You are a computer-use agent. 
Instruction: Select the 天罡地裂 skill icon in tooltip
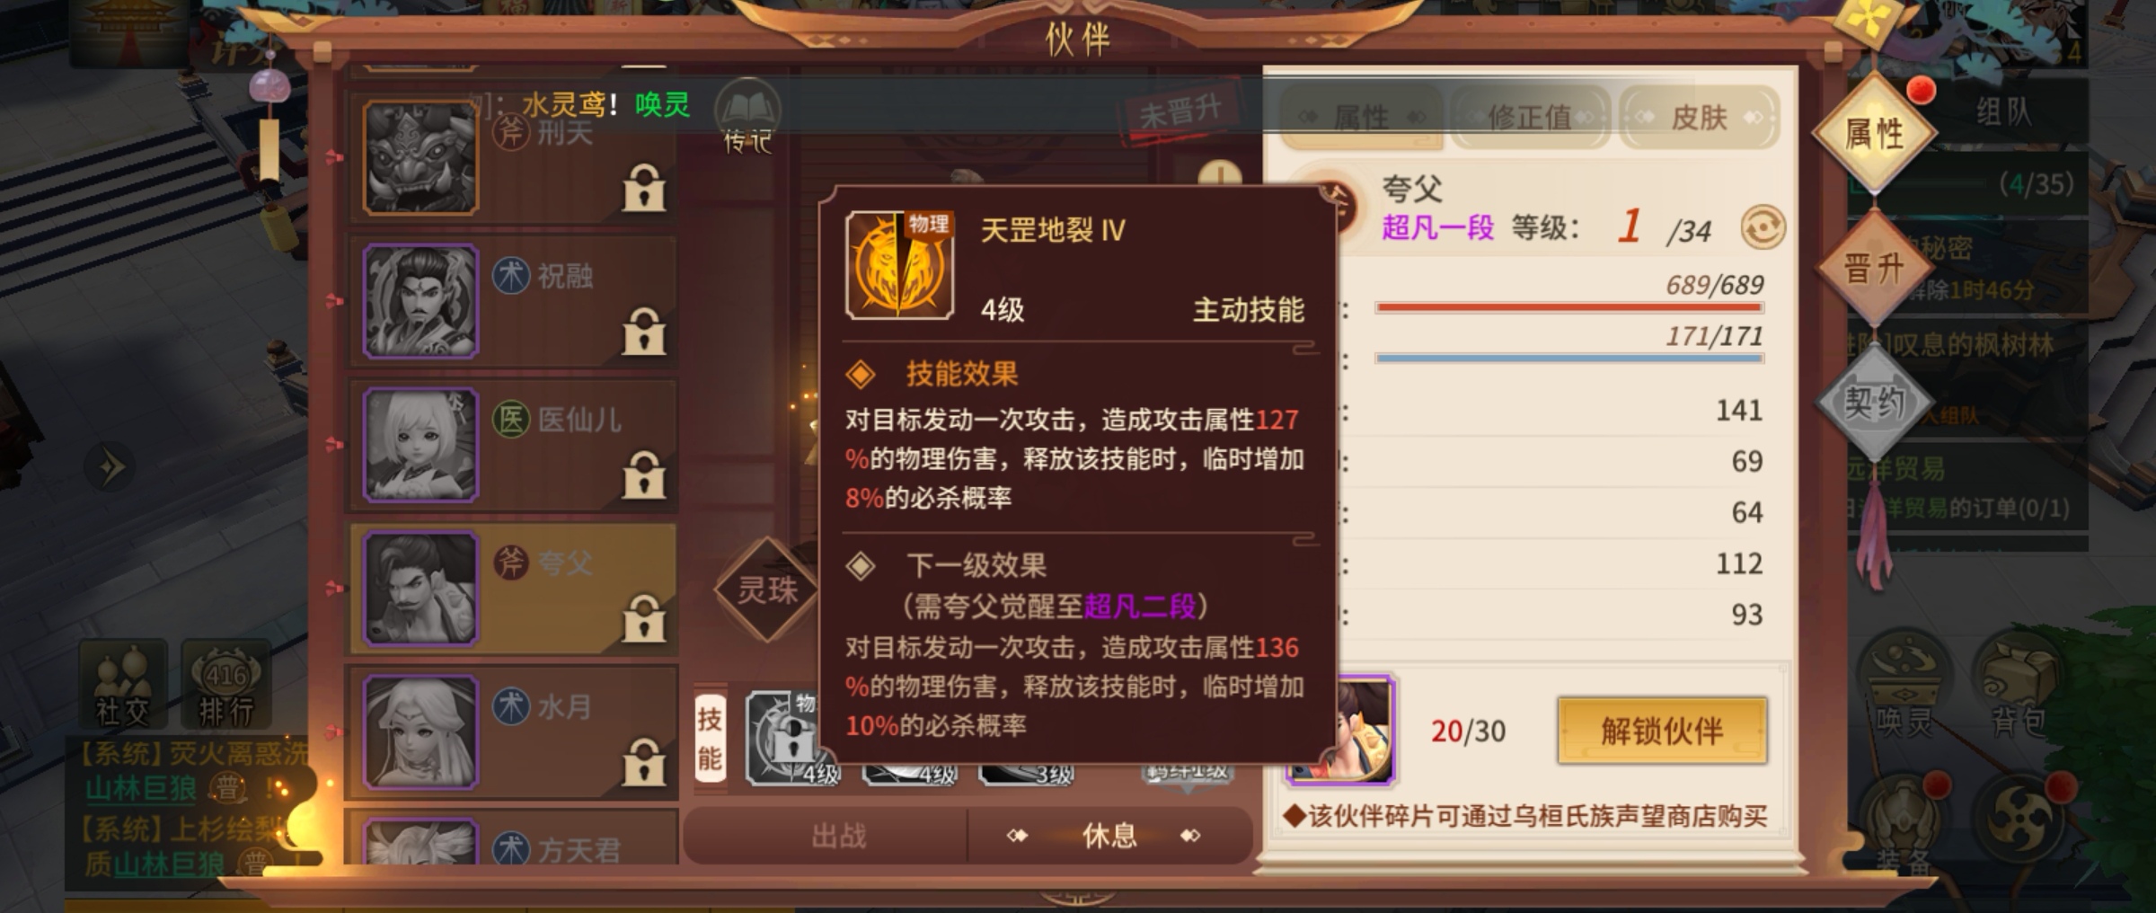[x=899, y=266]
